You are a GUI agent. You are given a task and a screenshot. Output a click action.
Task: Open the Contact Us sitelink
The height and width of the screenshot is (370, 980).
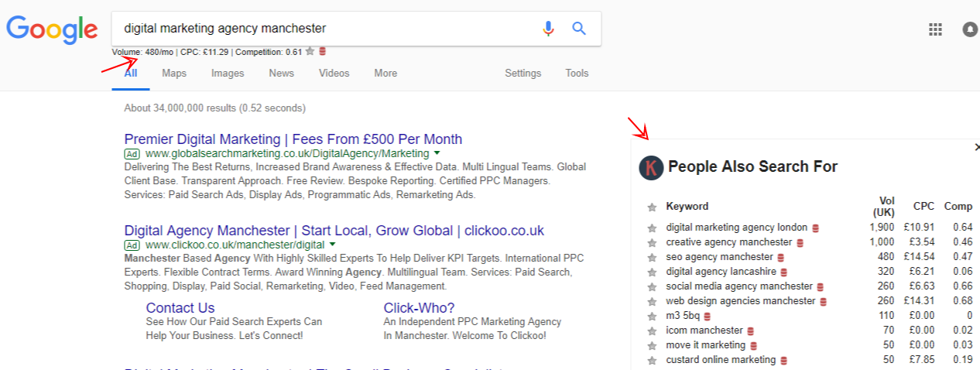tap(180, 307)
